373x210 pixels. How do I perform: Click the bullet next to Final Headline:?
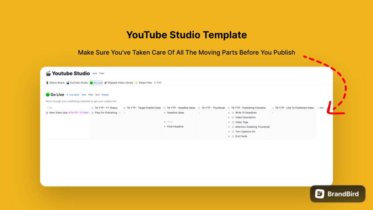pyautogui.click(x=165, y=127)
